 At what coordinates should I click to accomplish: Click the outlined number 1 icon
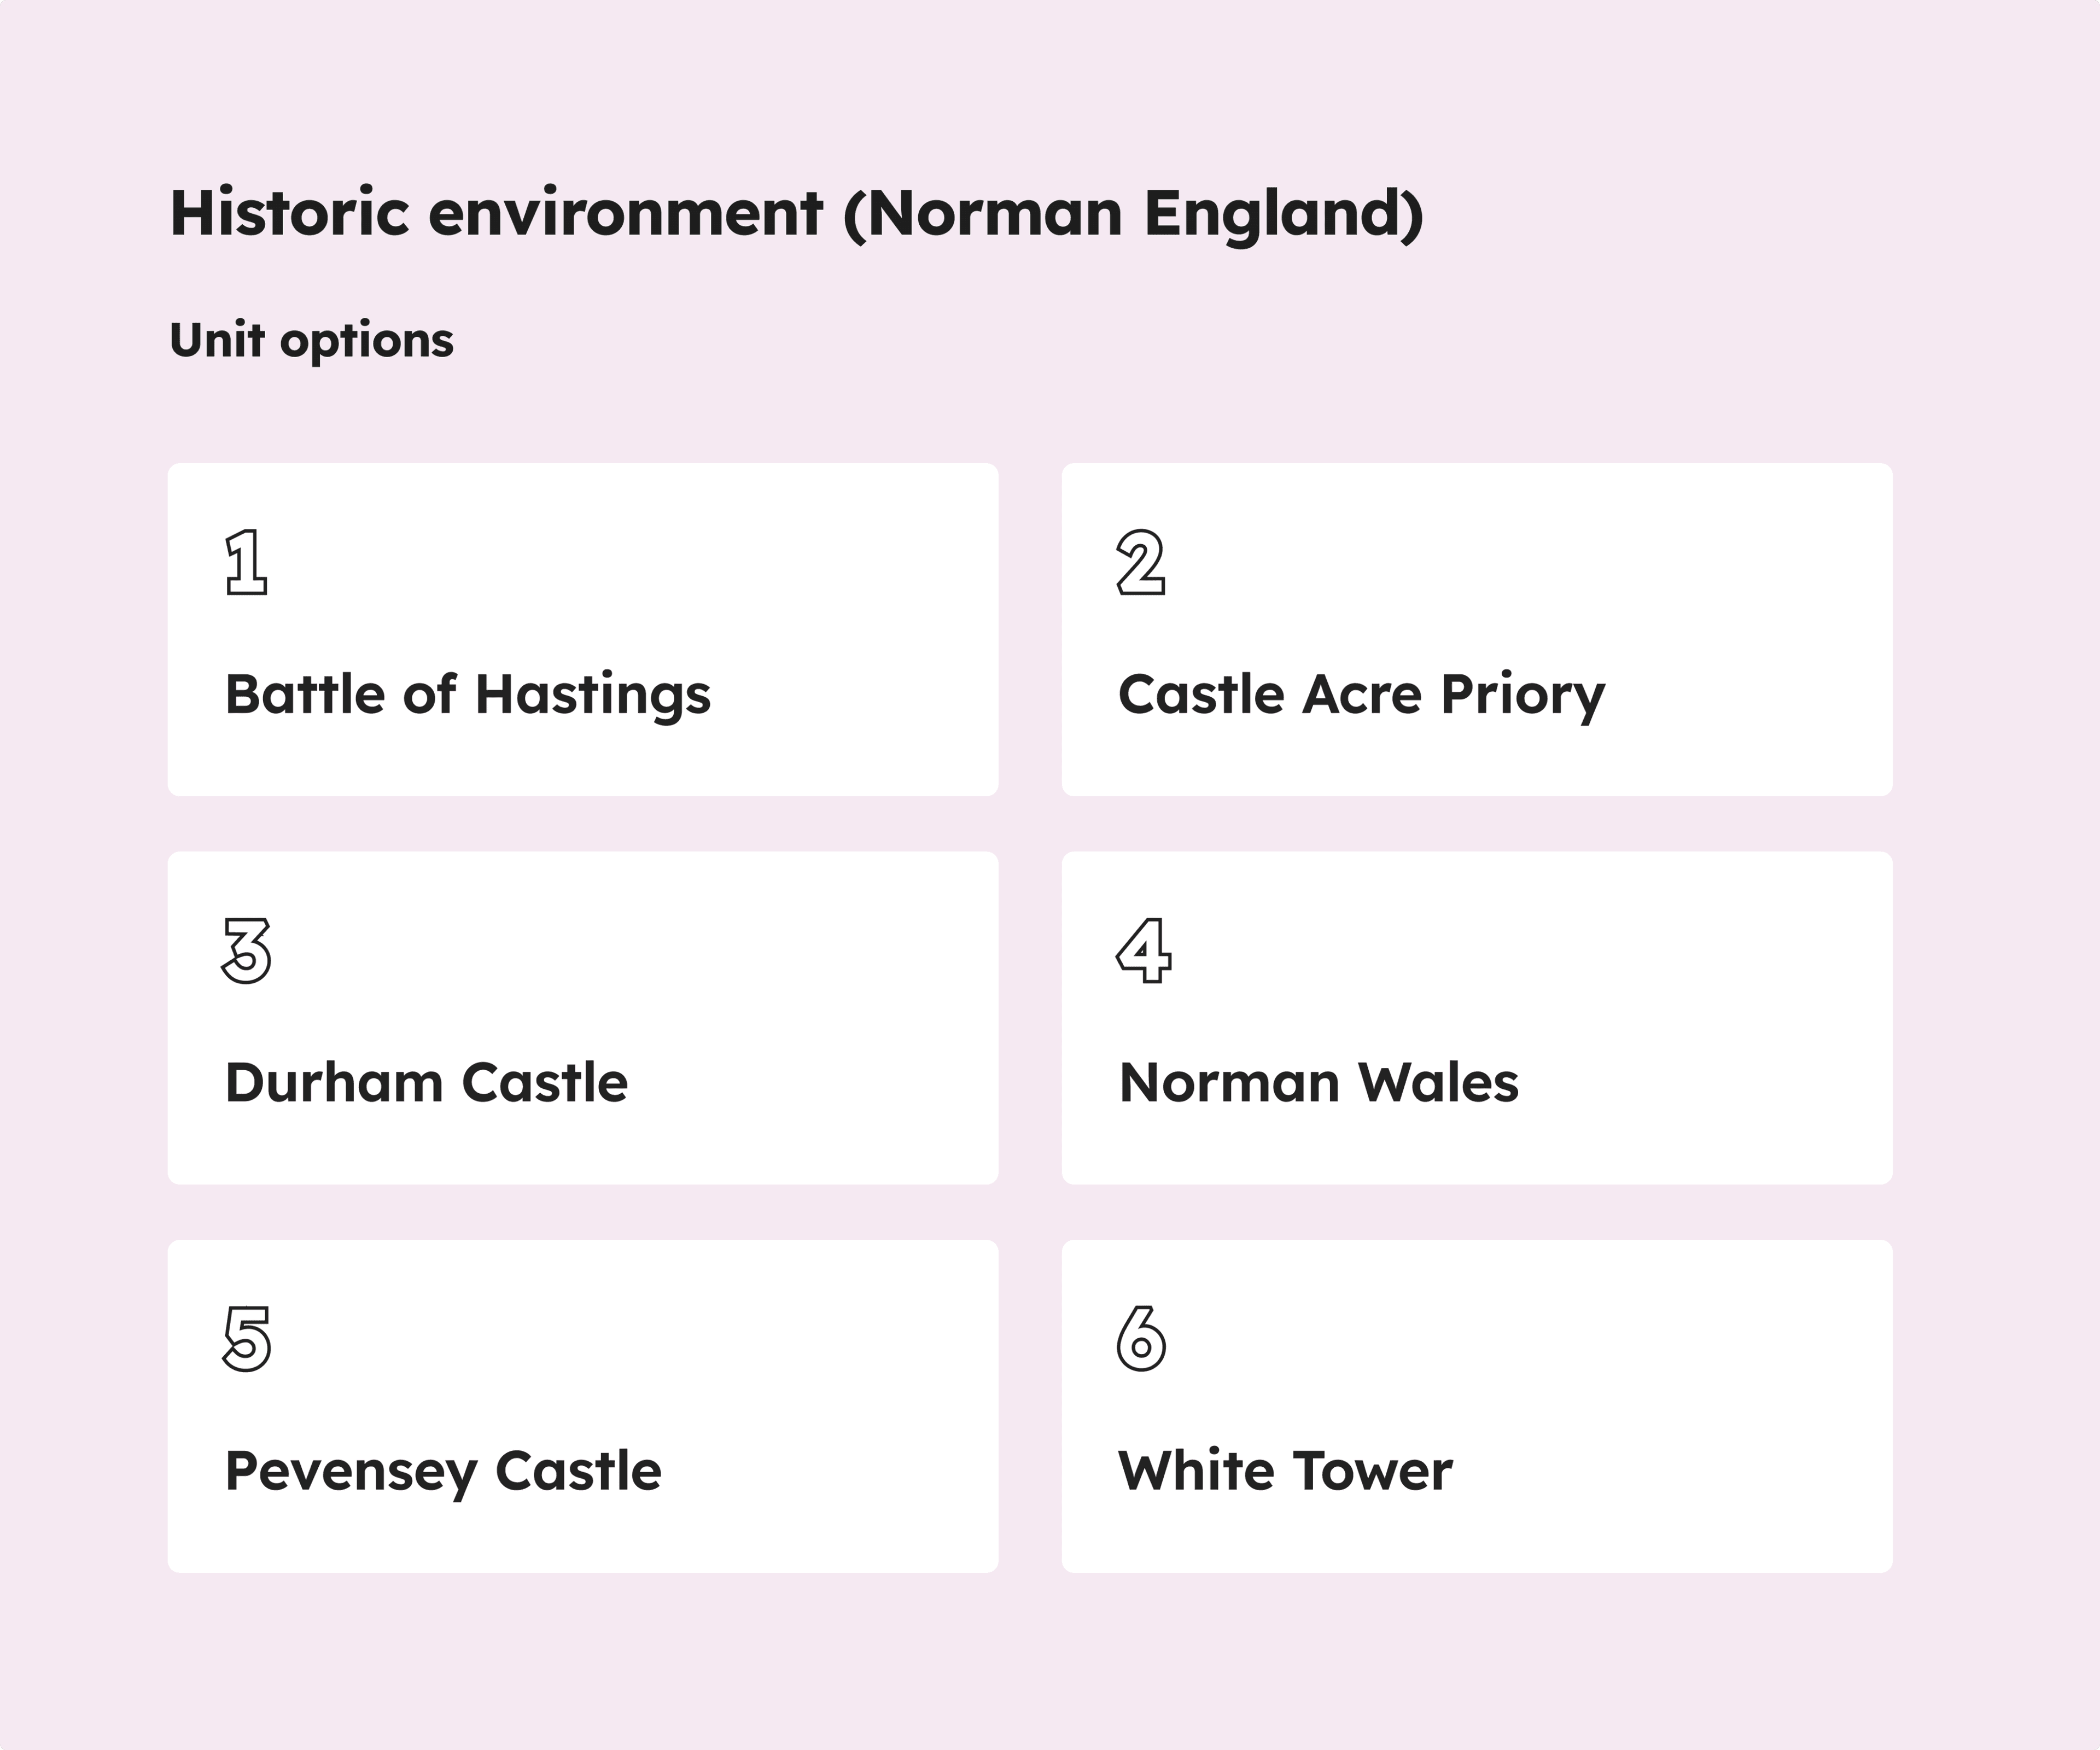(246, 563)
